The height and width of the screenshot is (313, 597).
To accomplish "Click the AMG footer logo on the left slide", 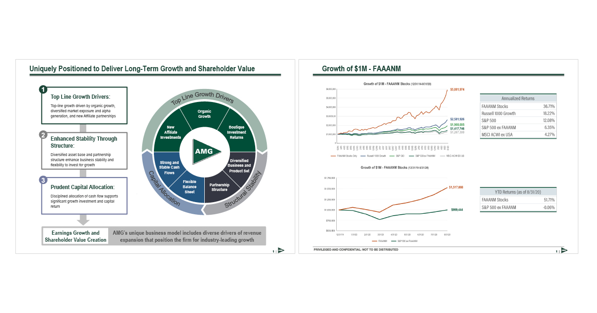I will [281, 251].
